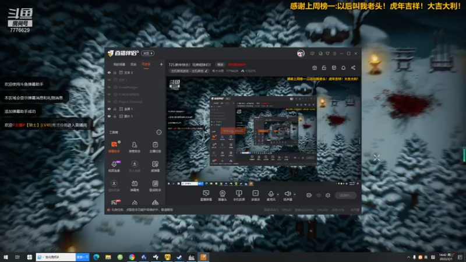Screen dimensions: 466x262
Task: Toggle the lock on 图片 1 source
Action: tap(115, 116)
